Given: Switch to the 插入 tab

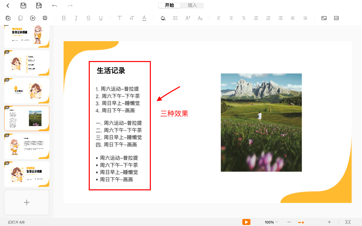Looking at the screenshot, I should tap(192, 5).
